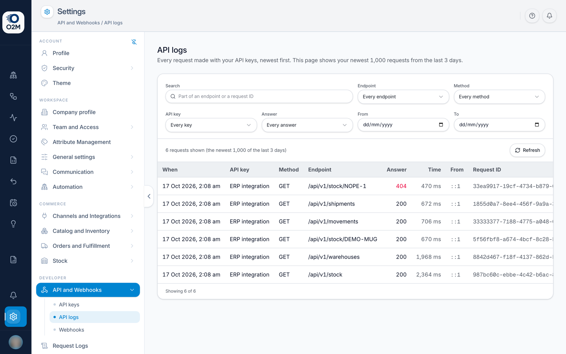
Task: Expand Team and Access submenu
Action: coord(132,127)
